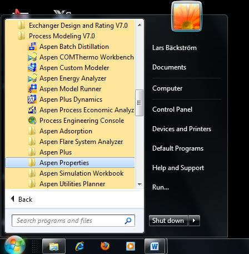Screen dimensions: 249x254
Task: Open Lars Bäckström user folder
Action: click(x=175, y=48)
